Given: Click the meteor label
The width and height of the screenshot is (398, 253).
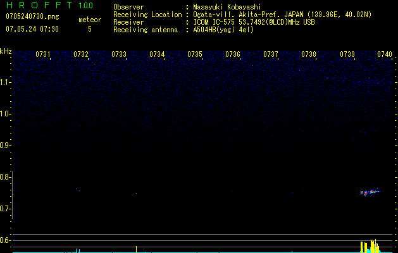Looking at the screenshot, I should tap(90, 20).
